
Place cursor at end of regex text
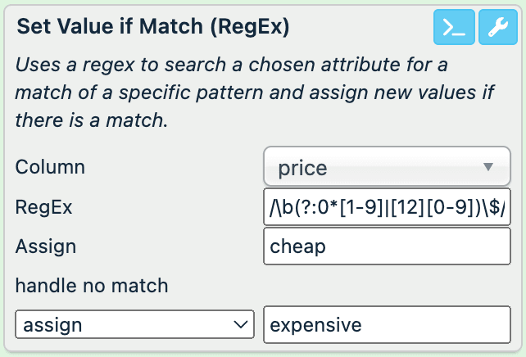(x=507, y=207)
